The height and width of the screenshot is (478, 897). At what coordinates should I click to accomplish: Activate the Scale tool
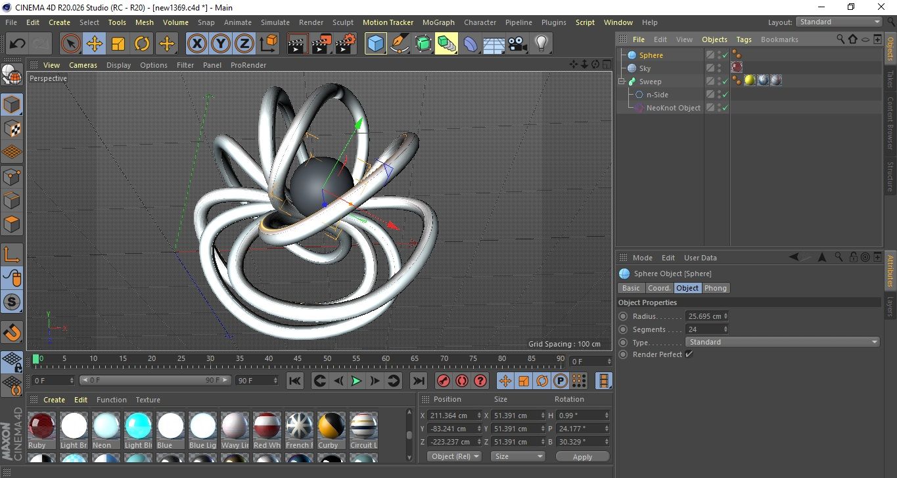coord(118,44)
